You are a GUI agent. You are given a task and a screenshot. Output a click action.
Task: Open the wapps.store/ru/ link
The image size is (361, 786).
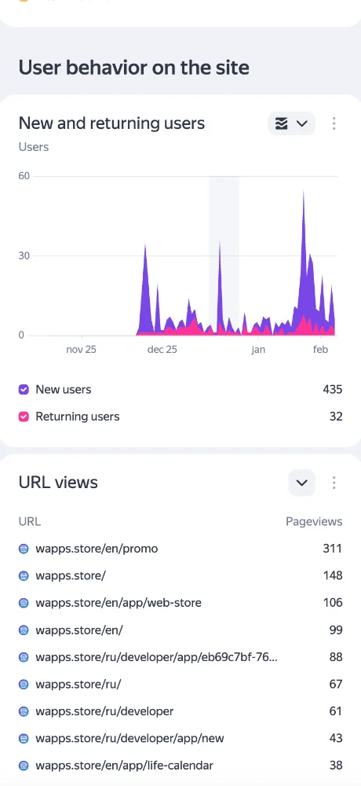pyautogui.click(x=78, y=685)
